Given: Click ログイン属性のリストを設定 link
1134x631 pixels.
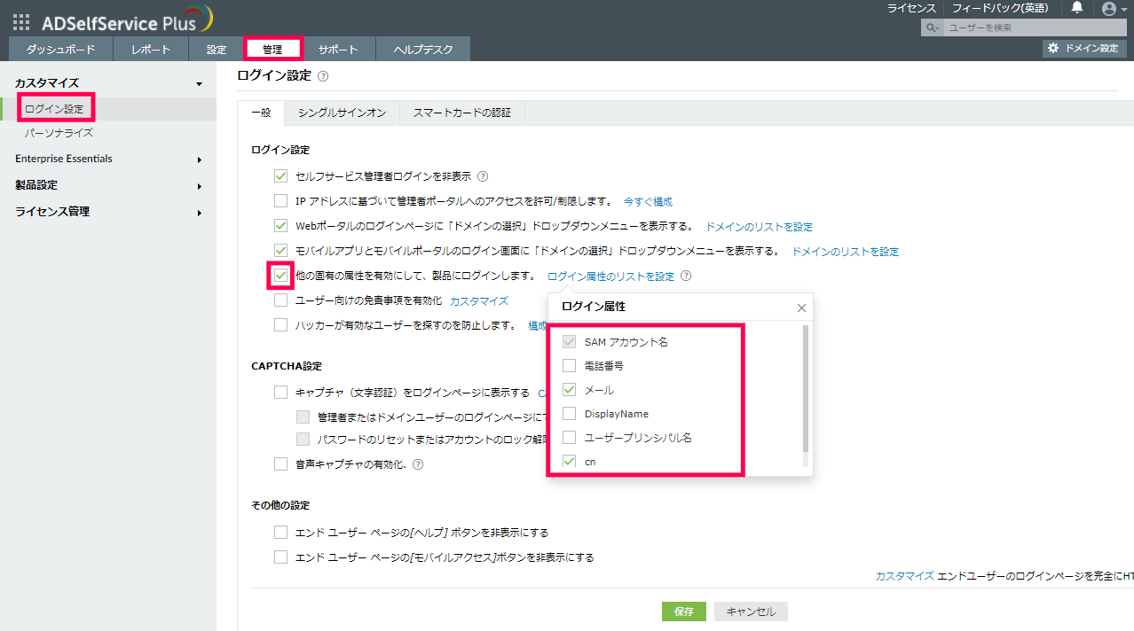Looking at the screenshot, I should 610,276.
